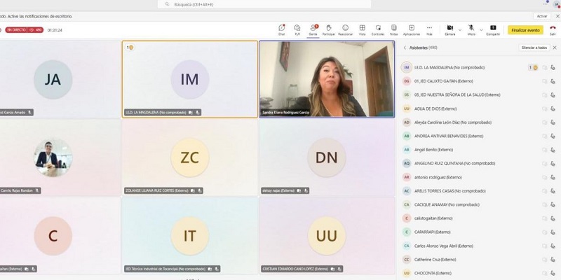This screenshot has width=561, height=280.
Task: Click the Compartir screen share icon
Action: coord(493,29)
